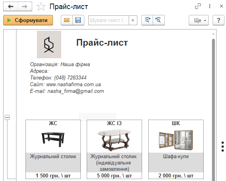This screenshot has height=181, width=226.
Task: Collapse the report group with the minus box
Action: [7, 117]
